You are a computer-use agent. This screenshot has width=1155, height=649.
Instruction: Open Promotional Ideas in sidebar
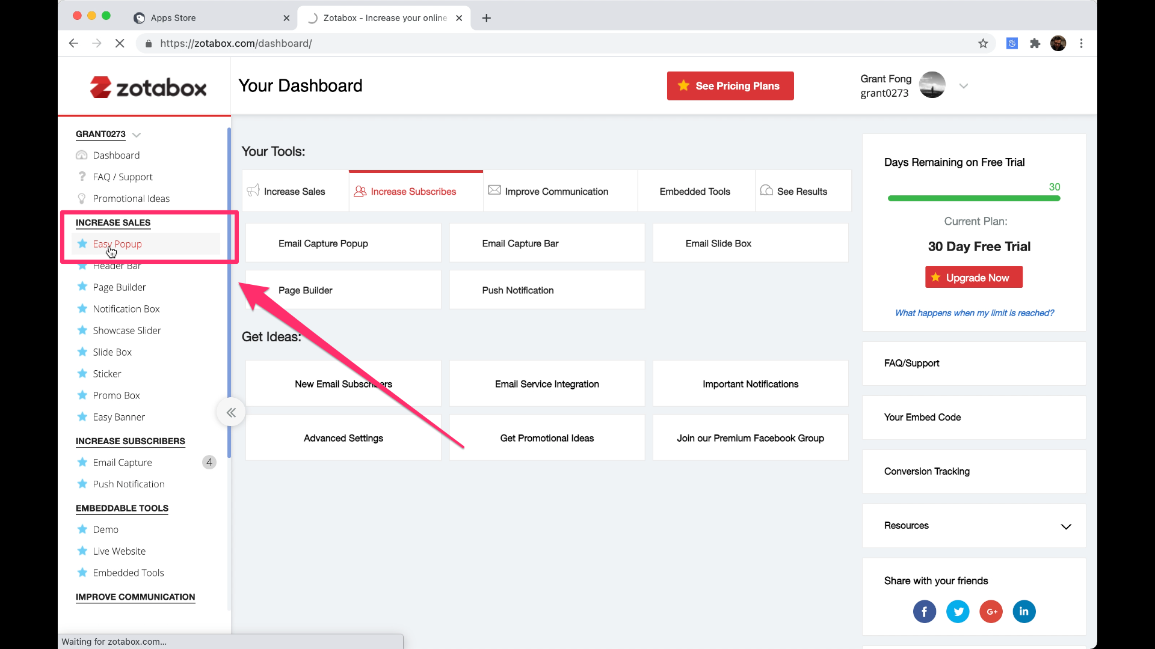point(131,198)
